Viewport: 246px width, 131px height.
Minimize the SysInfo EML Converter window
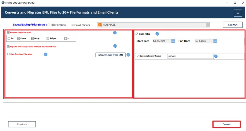(x=227, y=3)
